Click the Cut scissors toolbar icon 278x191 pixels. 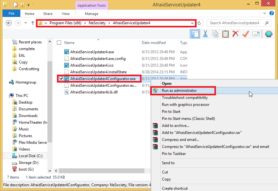pos(205,34)
